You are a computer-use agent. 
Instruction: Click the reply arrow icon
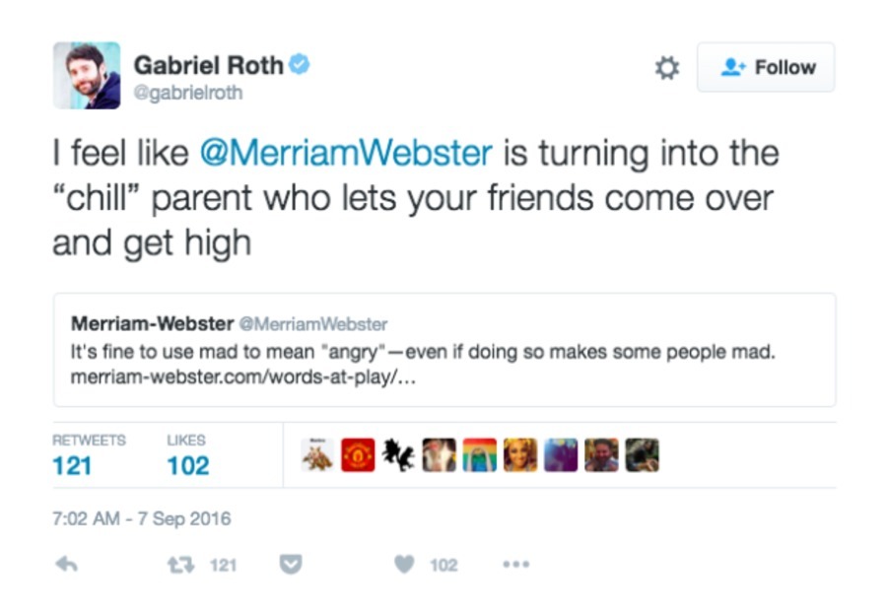click(66, 565)
